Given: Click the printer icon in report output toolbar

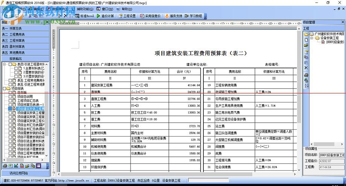Looking at the screenshot, I should coord(5,166).
